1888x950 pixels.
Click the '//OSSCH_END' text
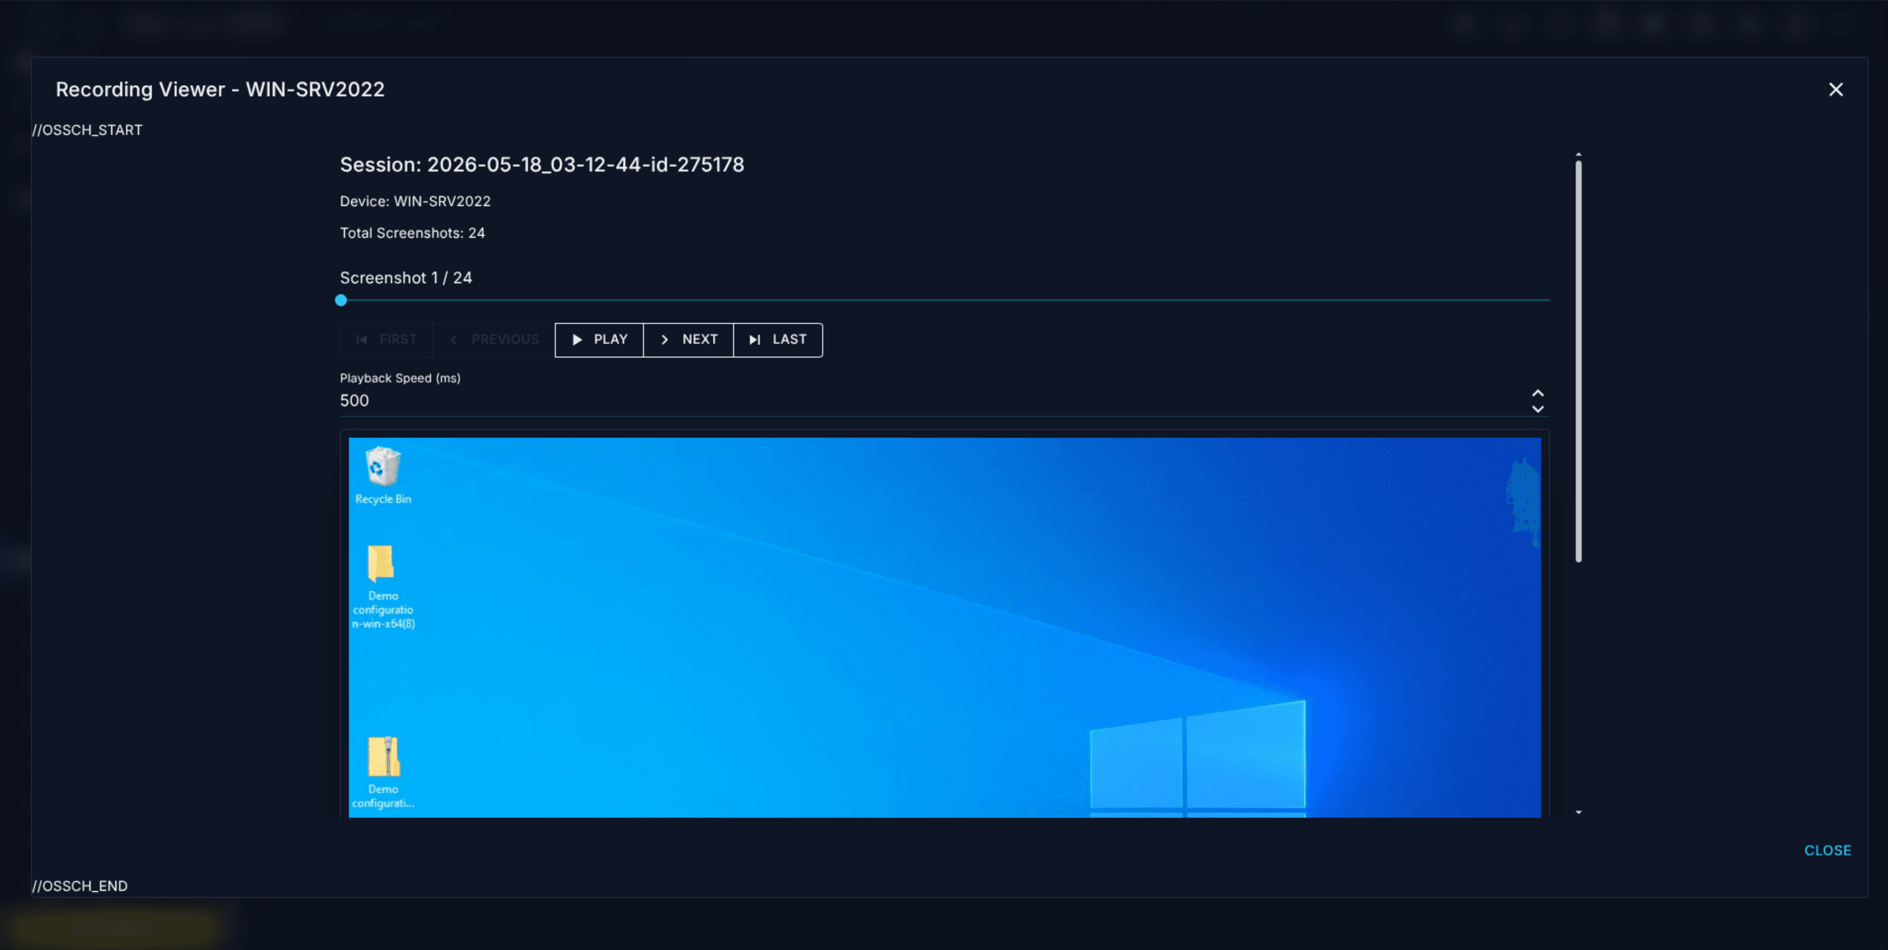click(80, 885)
